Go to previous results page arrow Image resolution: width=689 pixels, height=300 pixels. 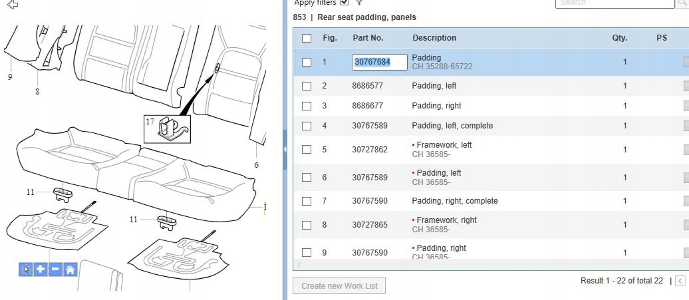point(680,281)
